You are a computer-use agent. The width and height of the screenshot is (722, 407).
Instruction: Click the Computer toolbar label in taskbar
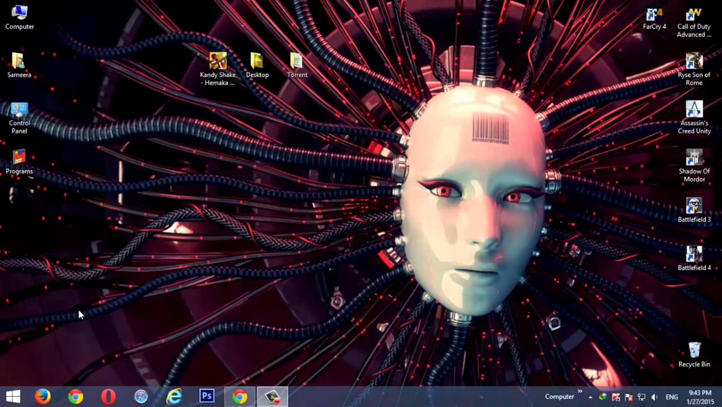point(559,396)
